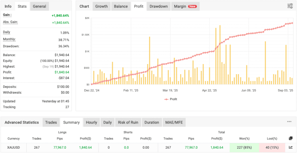Image resolution: width=297 pixels, height=153 pixels.
Task: Open chart settings sliders icon
Action: (x=290, y=6)
